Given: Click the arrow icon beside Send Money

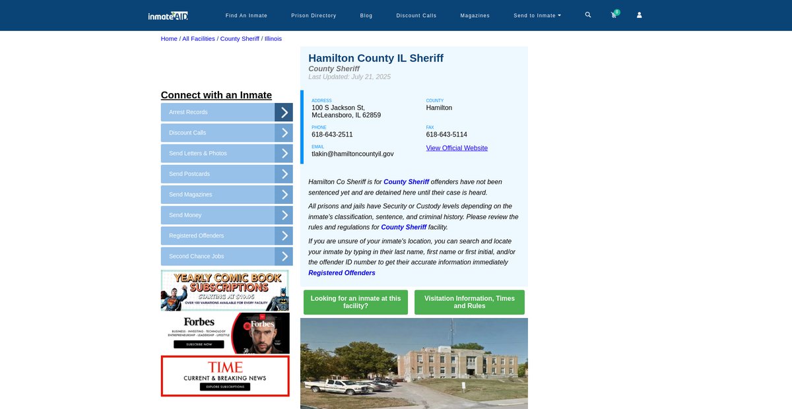Looking at the screenshot, I should tap(284, 215).
